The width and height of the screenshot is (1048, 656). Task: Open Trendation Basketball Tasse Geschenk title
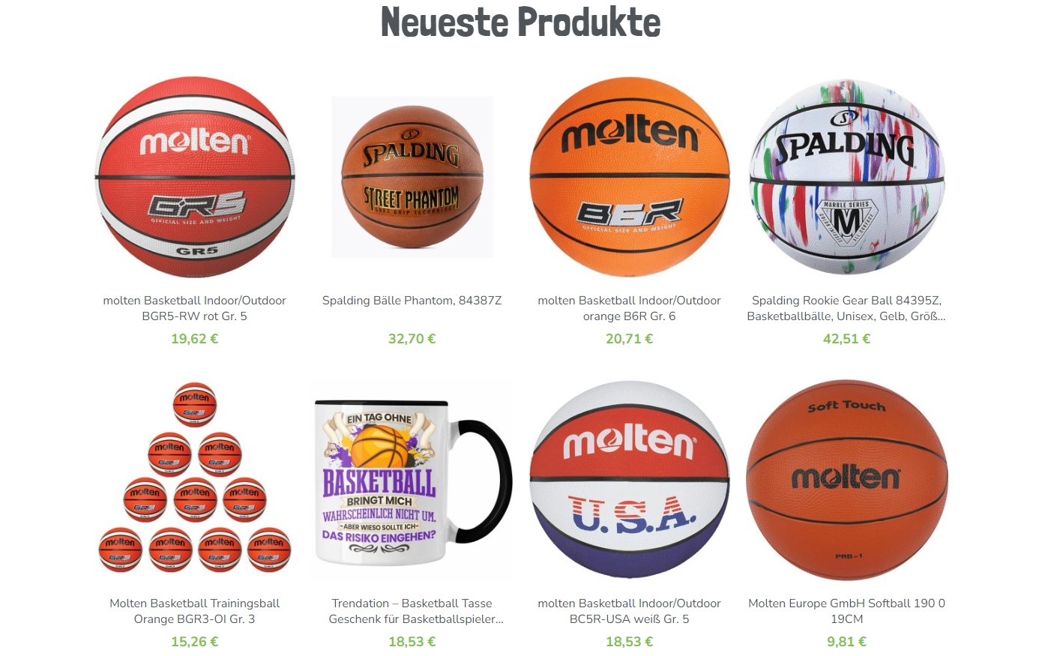(x=412, y=611)
